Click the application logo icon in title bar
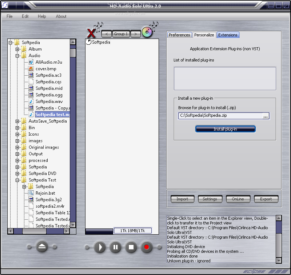 coord(4,5)
